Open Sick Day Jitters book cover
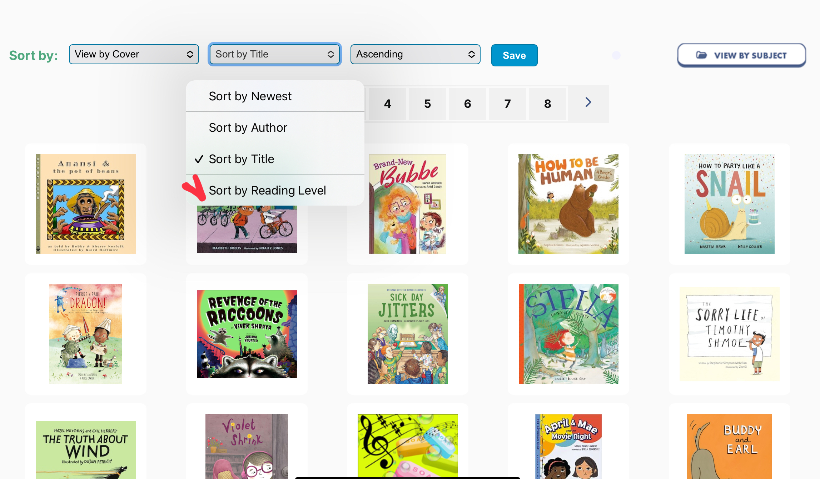The image size is (820, 479). click(x=407, y=334)
